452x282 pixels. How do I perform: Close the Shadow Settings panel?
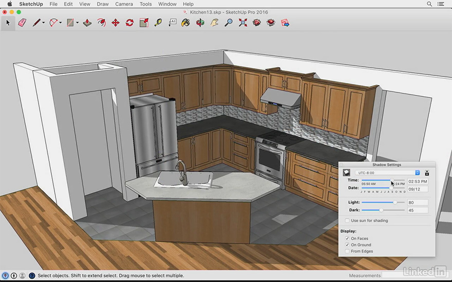pyautogui.click(x=342, y=165)
